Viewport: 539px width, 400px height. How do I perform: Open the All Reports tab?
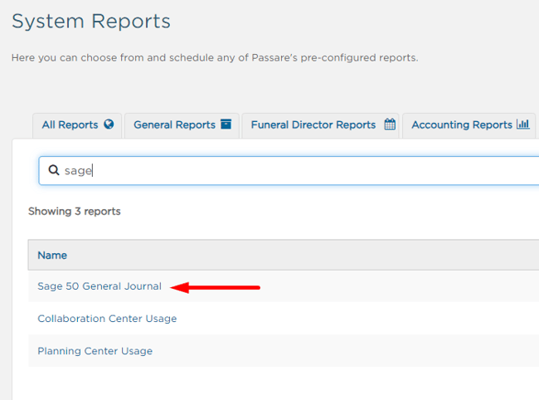(77, 125)
